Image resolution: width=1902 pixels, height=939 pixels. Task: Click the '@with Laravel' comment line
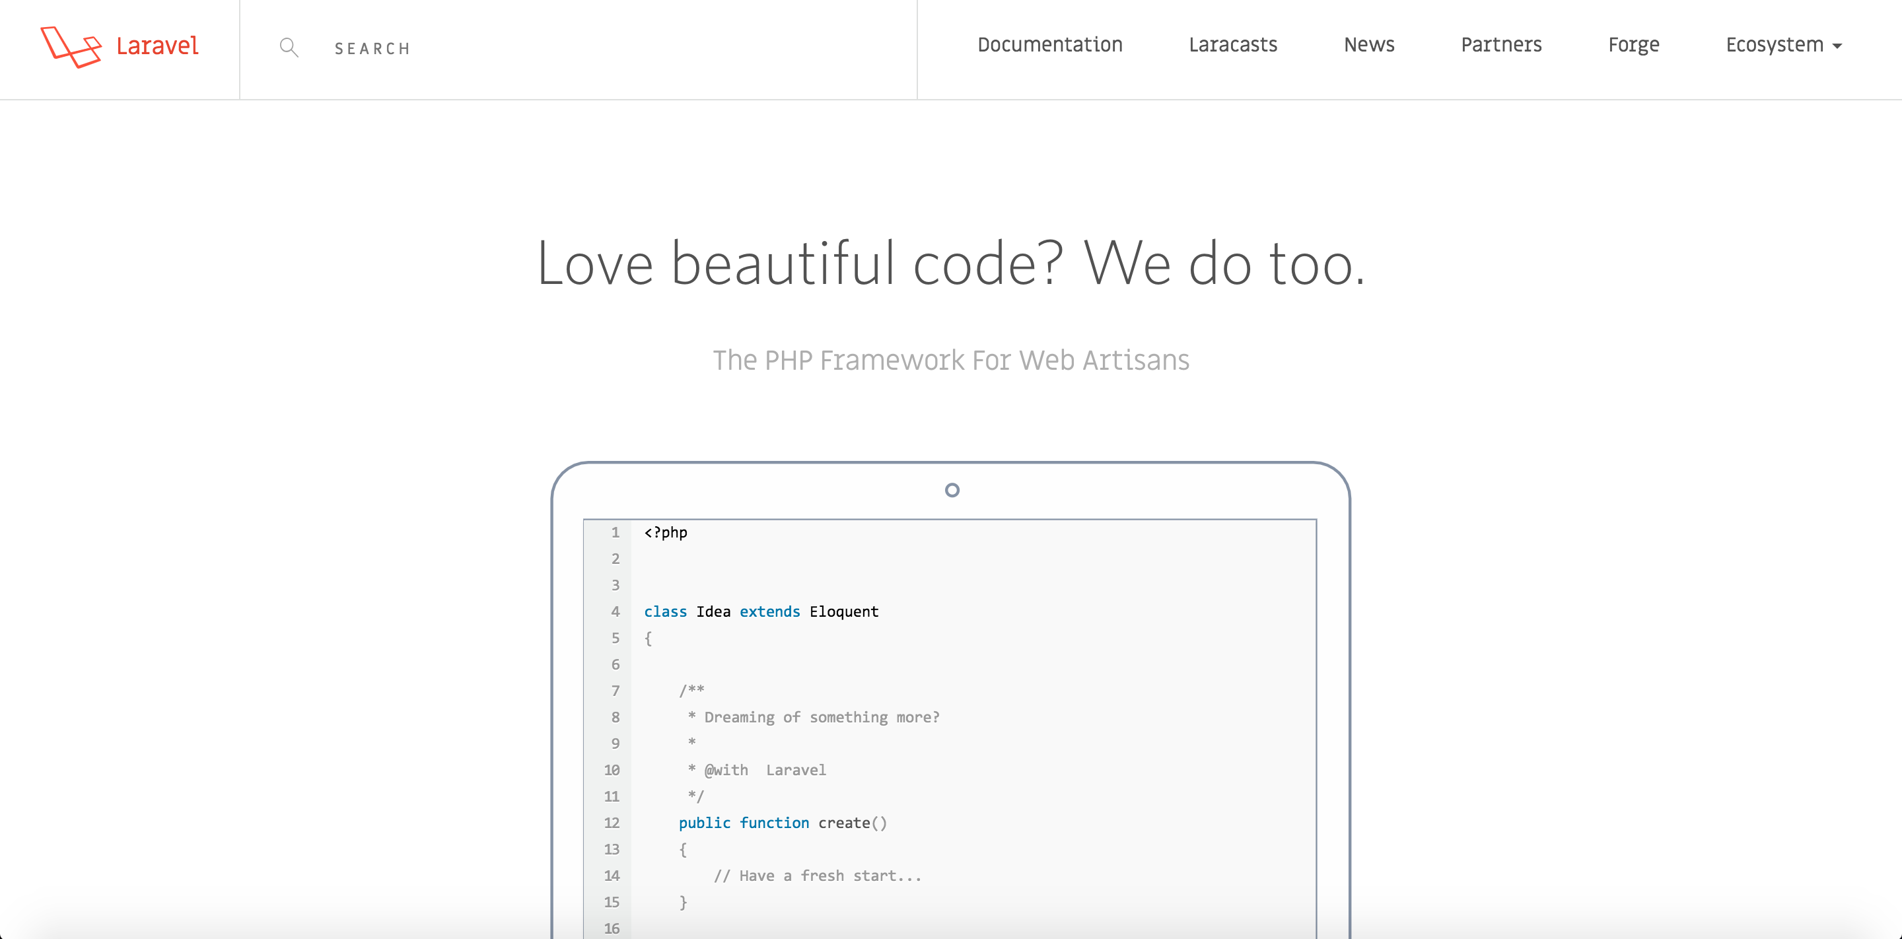pos(756,770)
